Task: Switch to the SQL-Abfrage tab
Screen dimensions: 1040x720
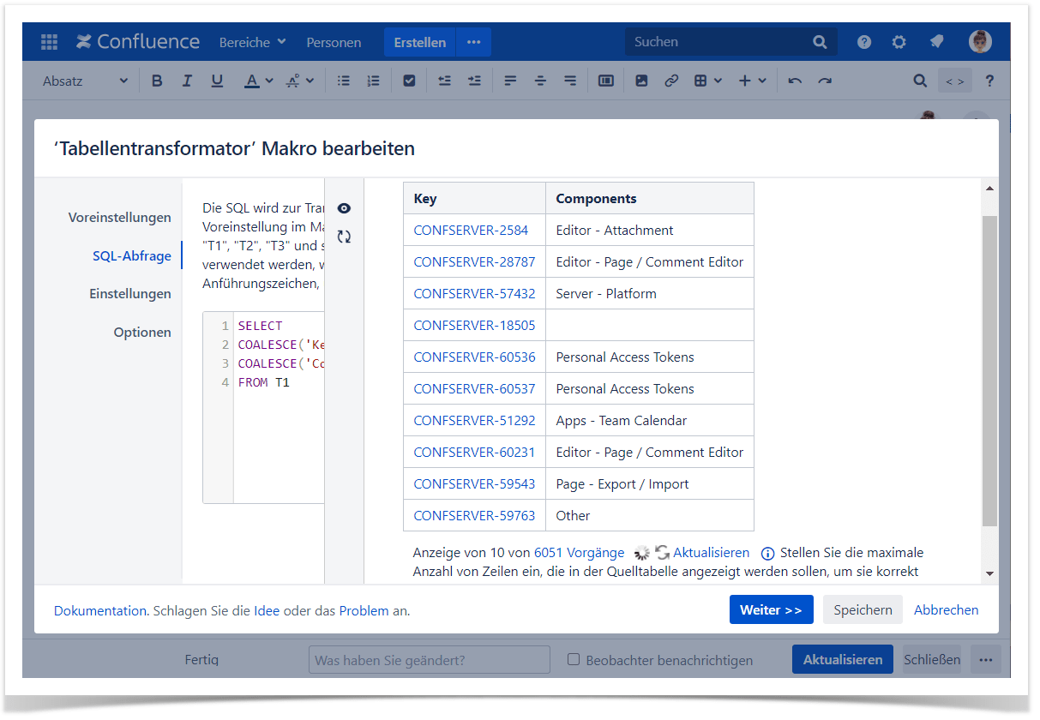Action: coord(132,255)
